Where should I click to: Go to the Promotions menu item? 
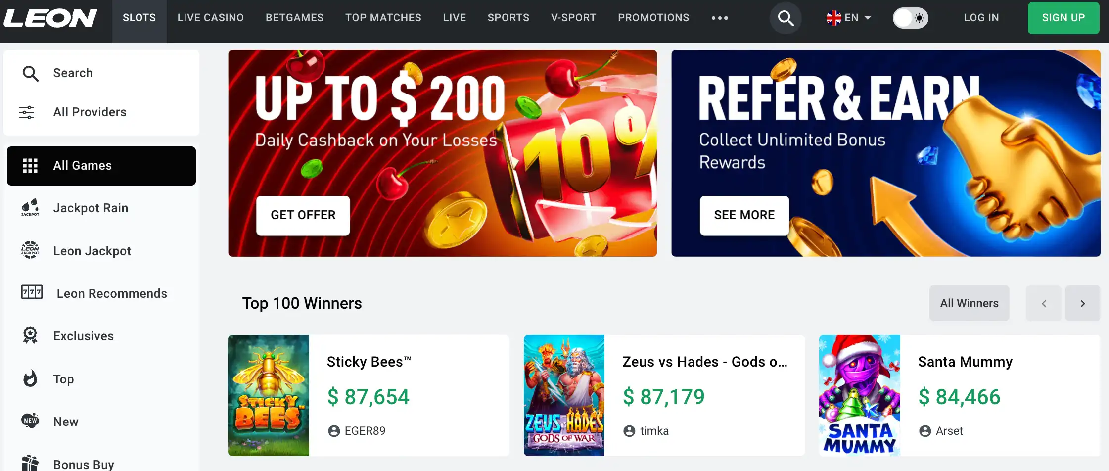(653, 18)
